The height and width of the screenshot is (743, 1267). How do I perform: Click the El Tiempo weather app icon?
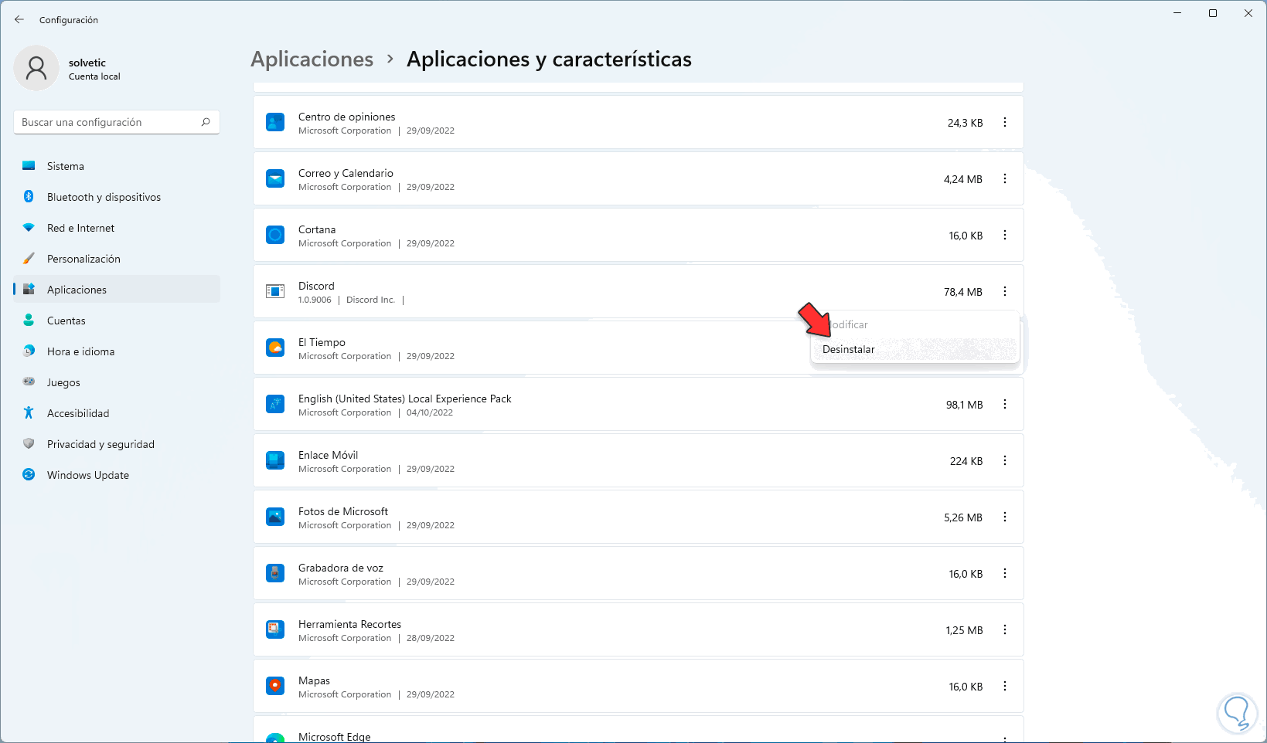click(275, 348)
